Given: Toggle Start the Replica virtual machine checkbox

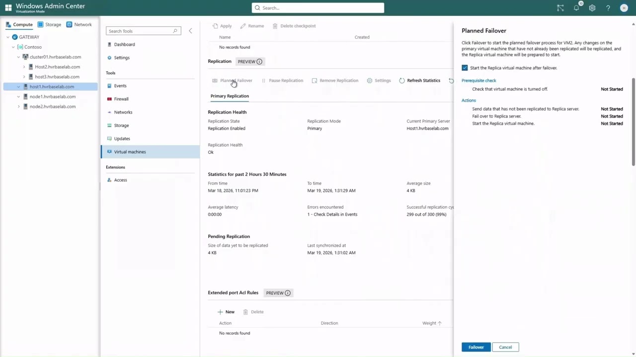Looking at the screenshot, I should (465, 68).
